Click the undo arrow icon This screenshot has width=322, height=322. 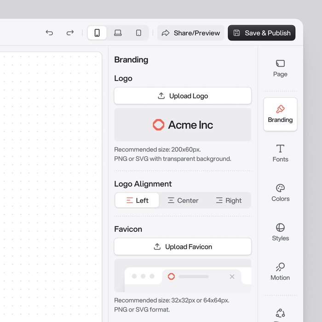point(49,33)
